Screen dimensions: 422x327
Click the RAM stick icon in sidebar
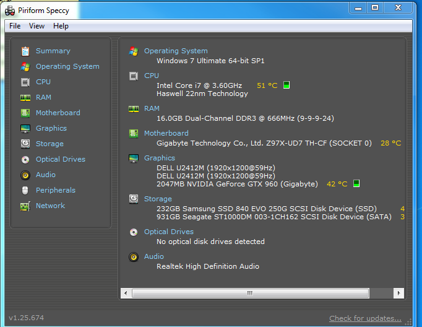(25, 97)
